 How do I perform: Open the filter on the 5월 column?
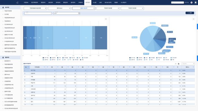(89, 67)
